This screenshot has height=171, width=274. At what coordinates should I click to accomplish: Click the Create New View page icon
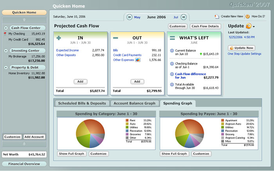(217, 16)
